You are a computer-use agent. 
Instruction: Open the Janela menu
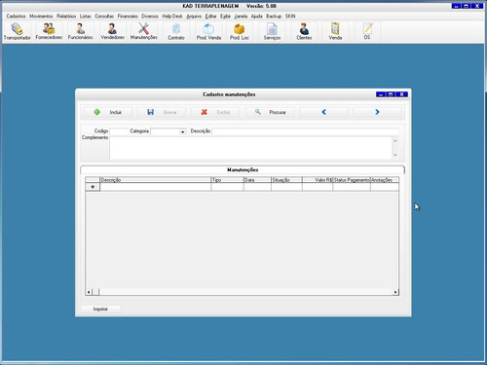click(241, 17)
